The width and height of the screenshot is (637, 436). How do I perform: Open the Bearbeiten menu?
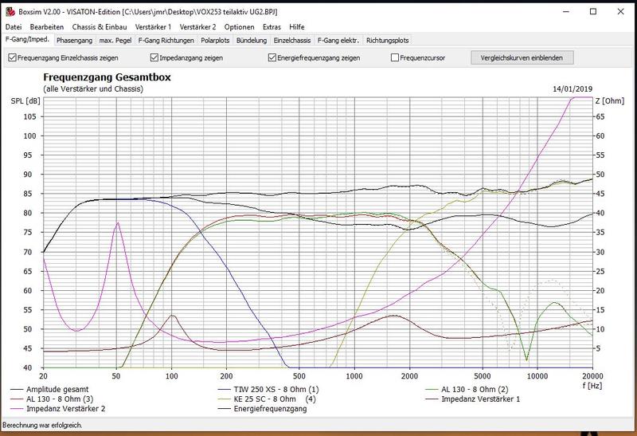[47, 26]
